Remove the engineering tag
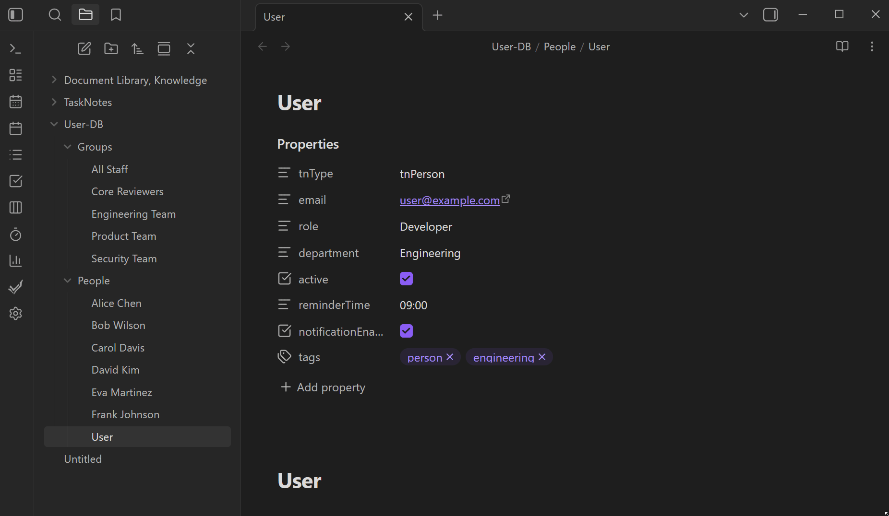889x516 pixels. click(542, 357)
